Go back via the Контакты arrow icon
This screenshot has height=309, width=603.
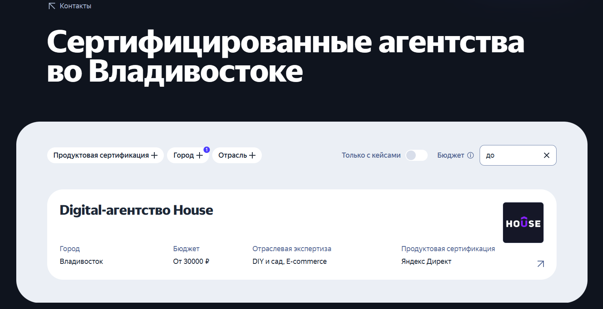pyautogui.click(x=52, y=6)
